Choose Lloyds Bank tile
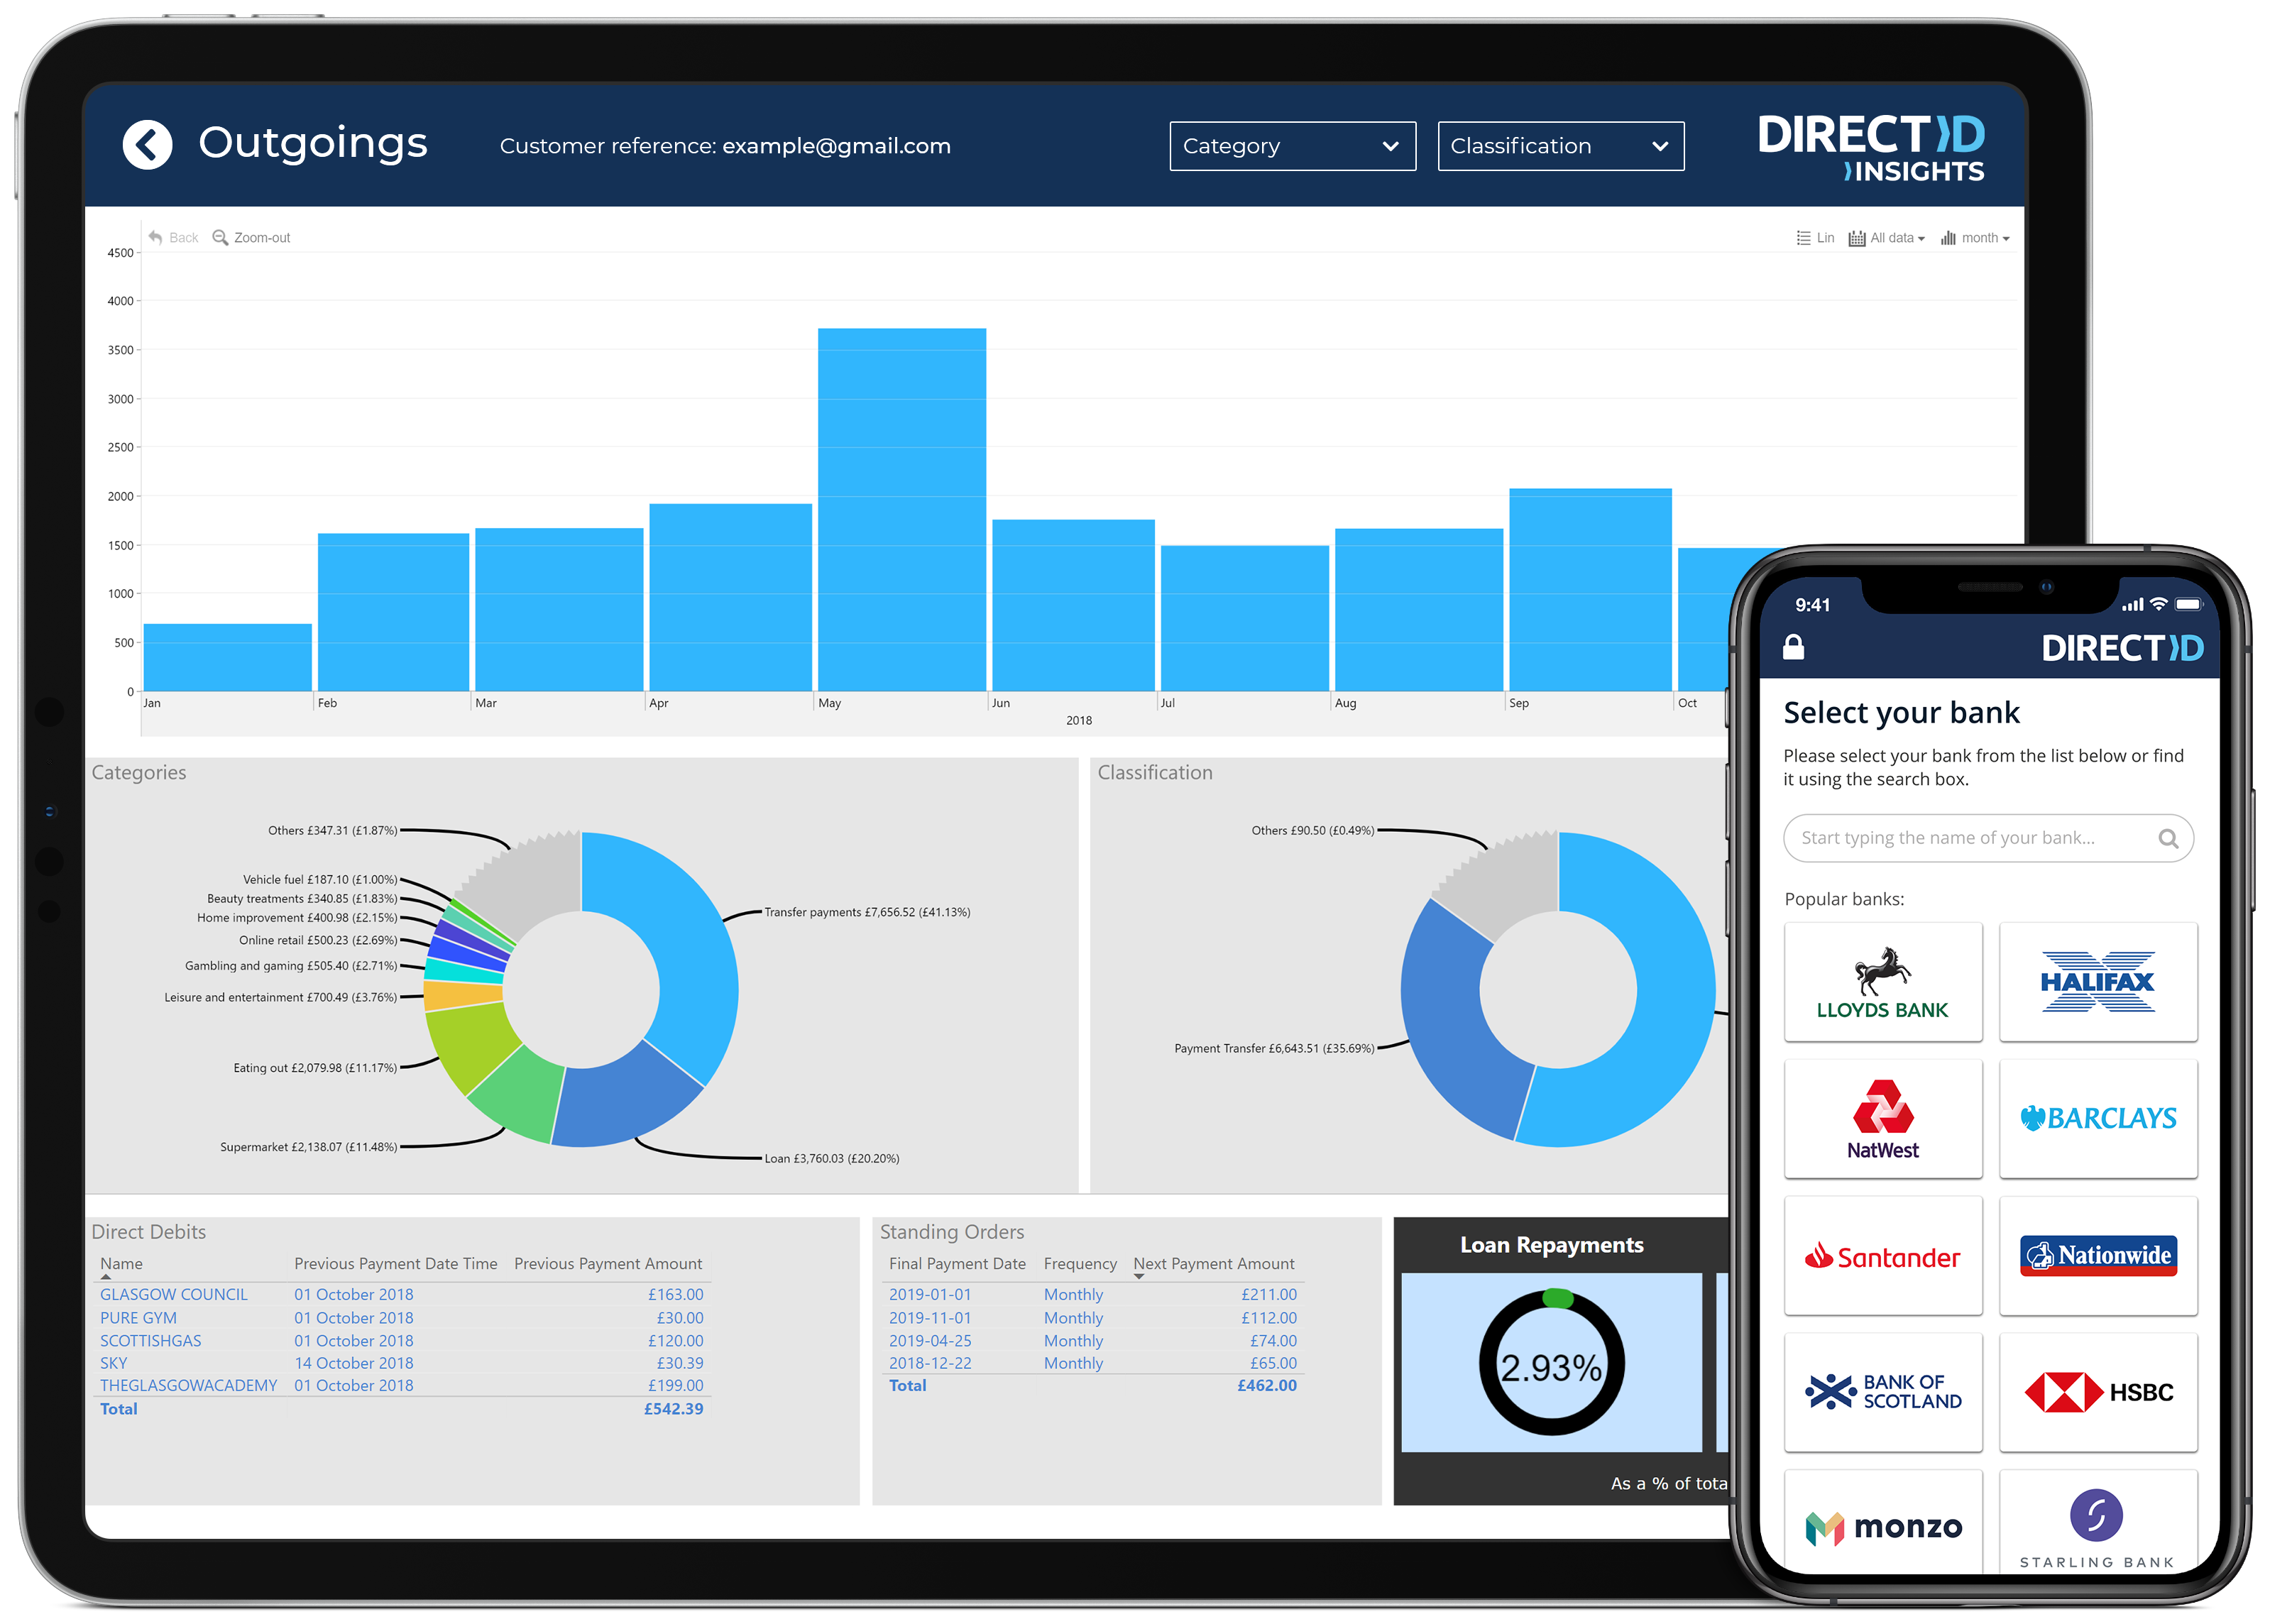 coord(1883,981)
